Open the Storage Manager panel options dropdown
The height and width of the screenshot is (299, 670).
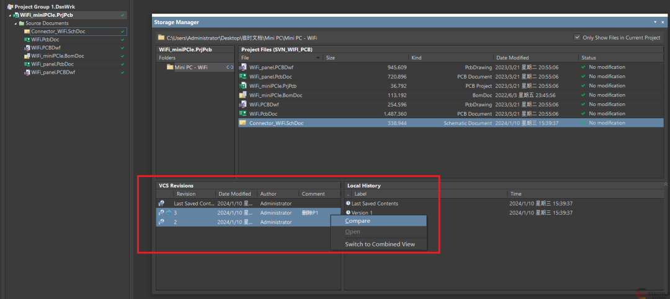point(655,22)
